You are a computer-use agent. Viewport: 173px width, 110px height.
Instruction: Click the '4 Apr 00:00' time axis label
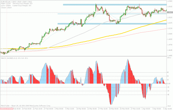click(x=157, y=109)
